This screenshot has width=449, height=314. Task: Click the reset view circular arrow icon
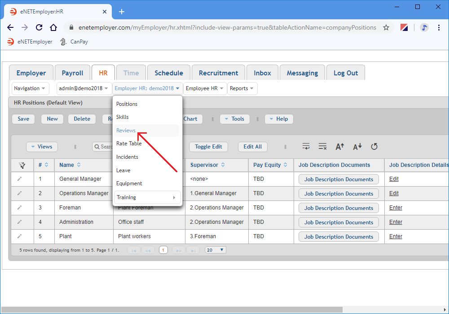[x=374, y=147]
